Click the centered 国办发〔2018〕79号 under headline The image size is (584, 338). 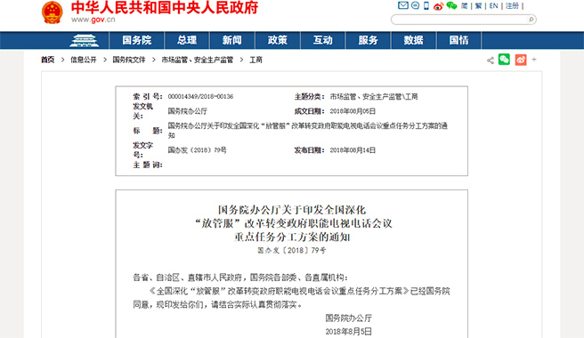[292, 251]
